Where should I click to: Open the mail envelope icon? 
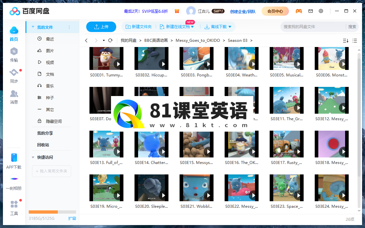[x=310, y=11]
